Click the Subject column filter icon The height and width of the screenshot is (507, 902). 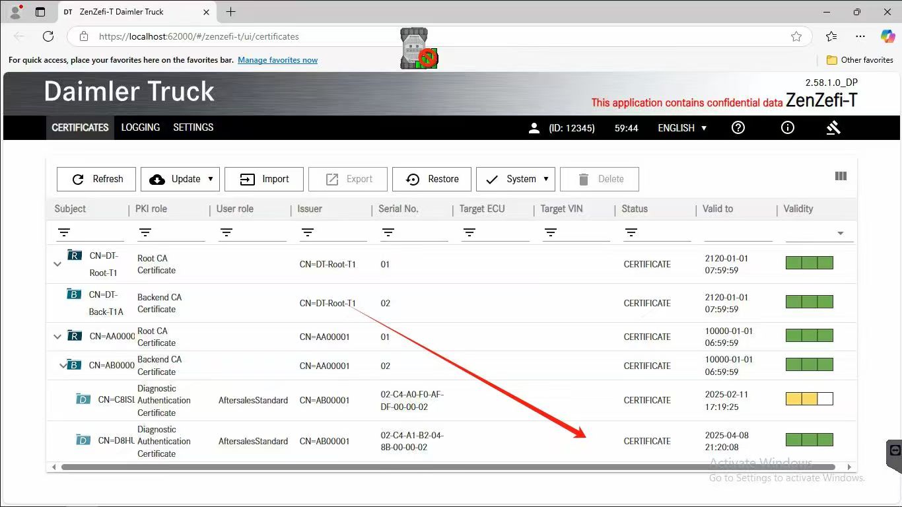coord(64,232)
